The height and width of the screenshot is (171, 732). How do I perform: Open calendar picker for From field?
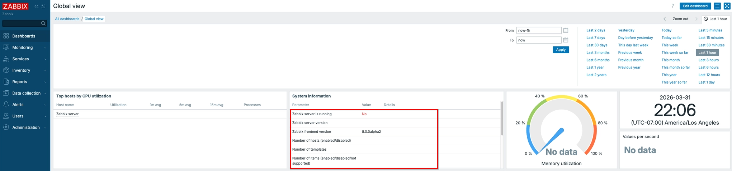point(566,30)
